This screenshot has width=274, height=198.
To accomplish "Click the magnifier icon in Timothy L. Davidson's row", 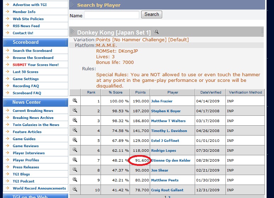I will 75,130.
